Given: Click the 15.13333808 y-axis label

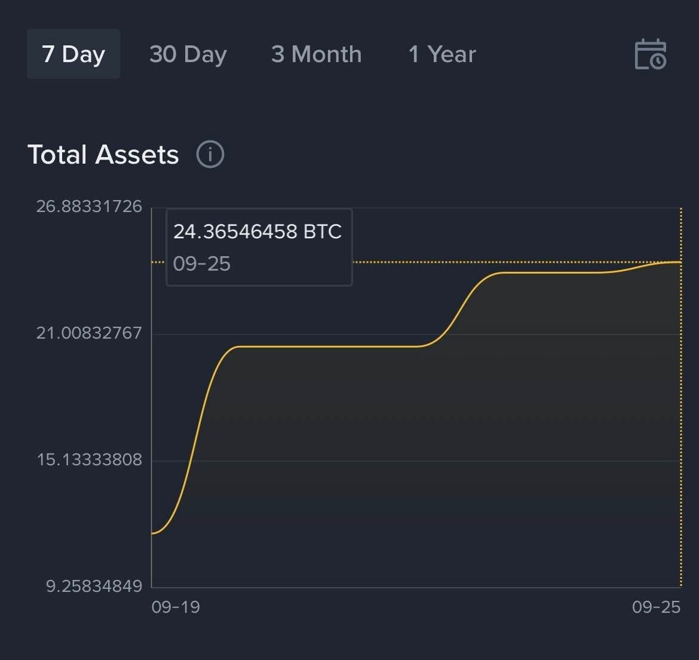Looking at the screenshot, I should [x=90, y=459].
